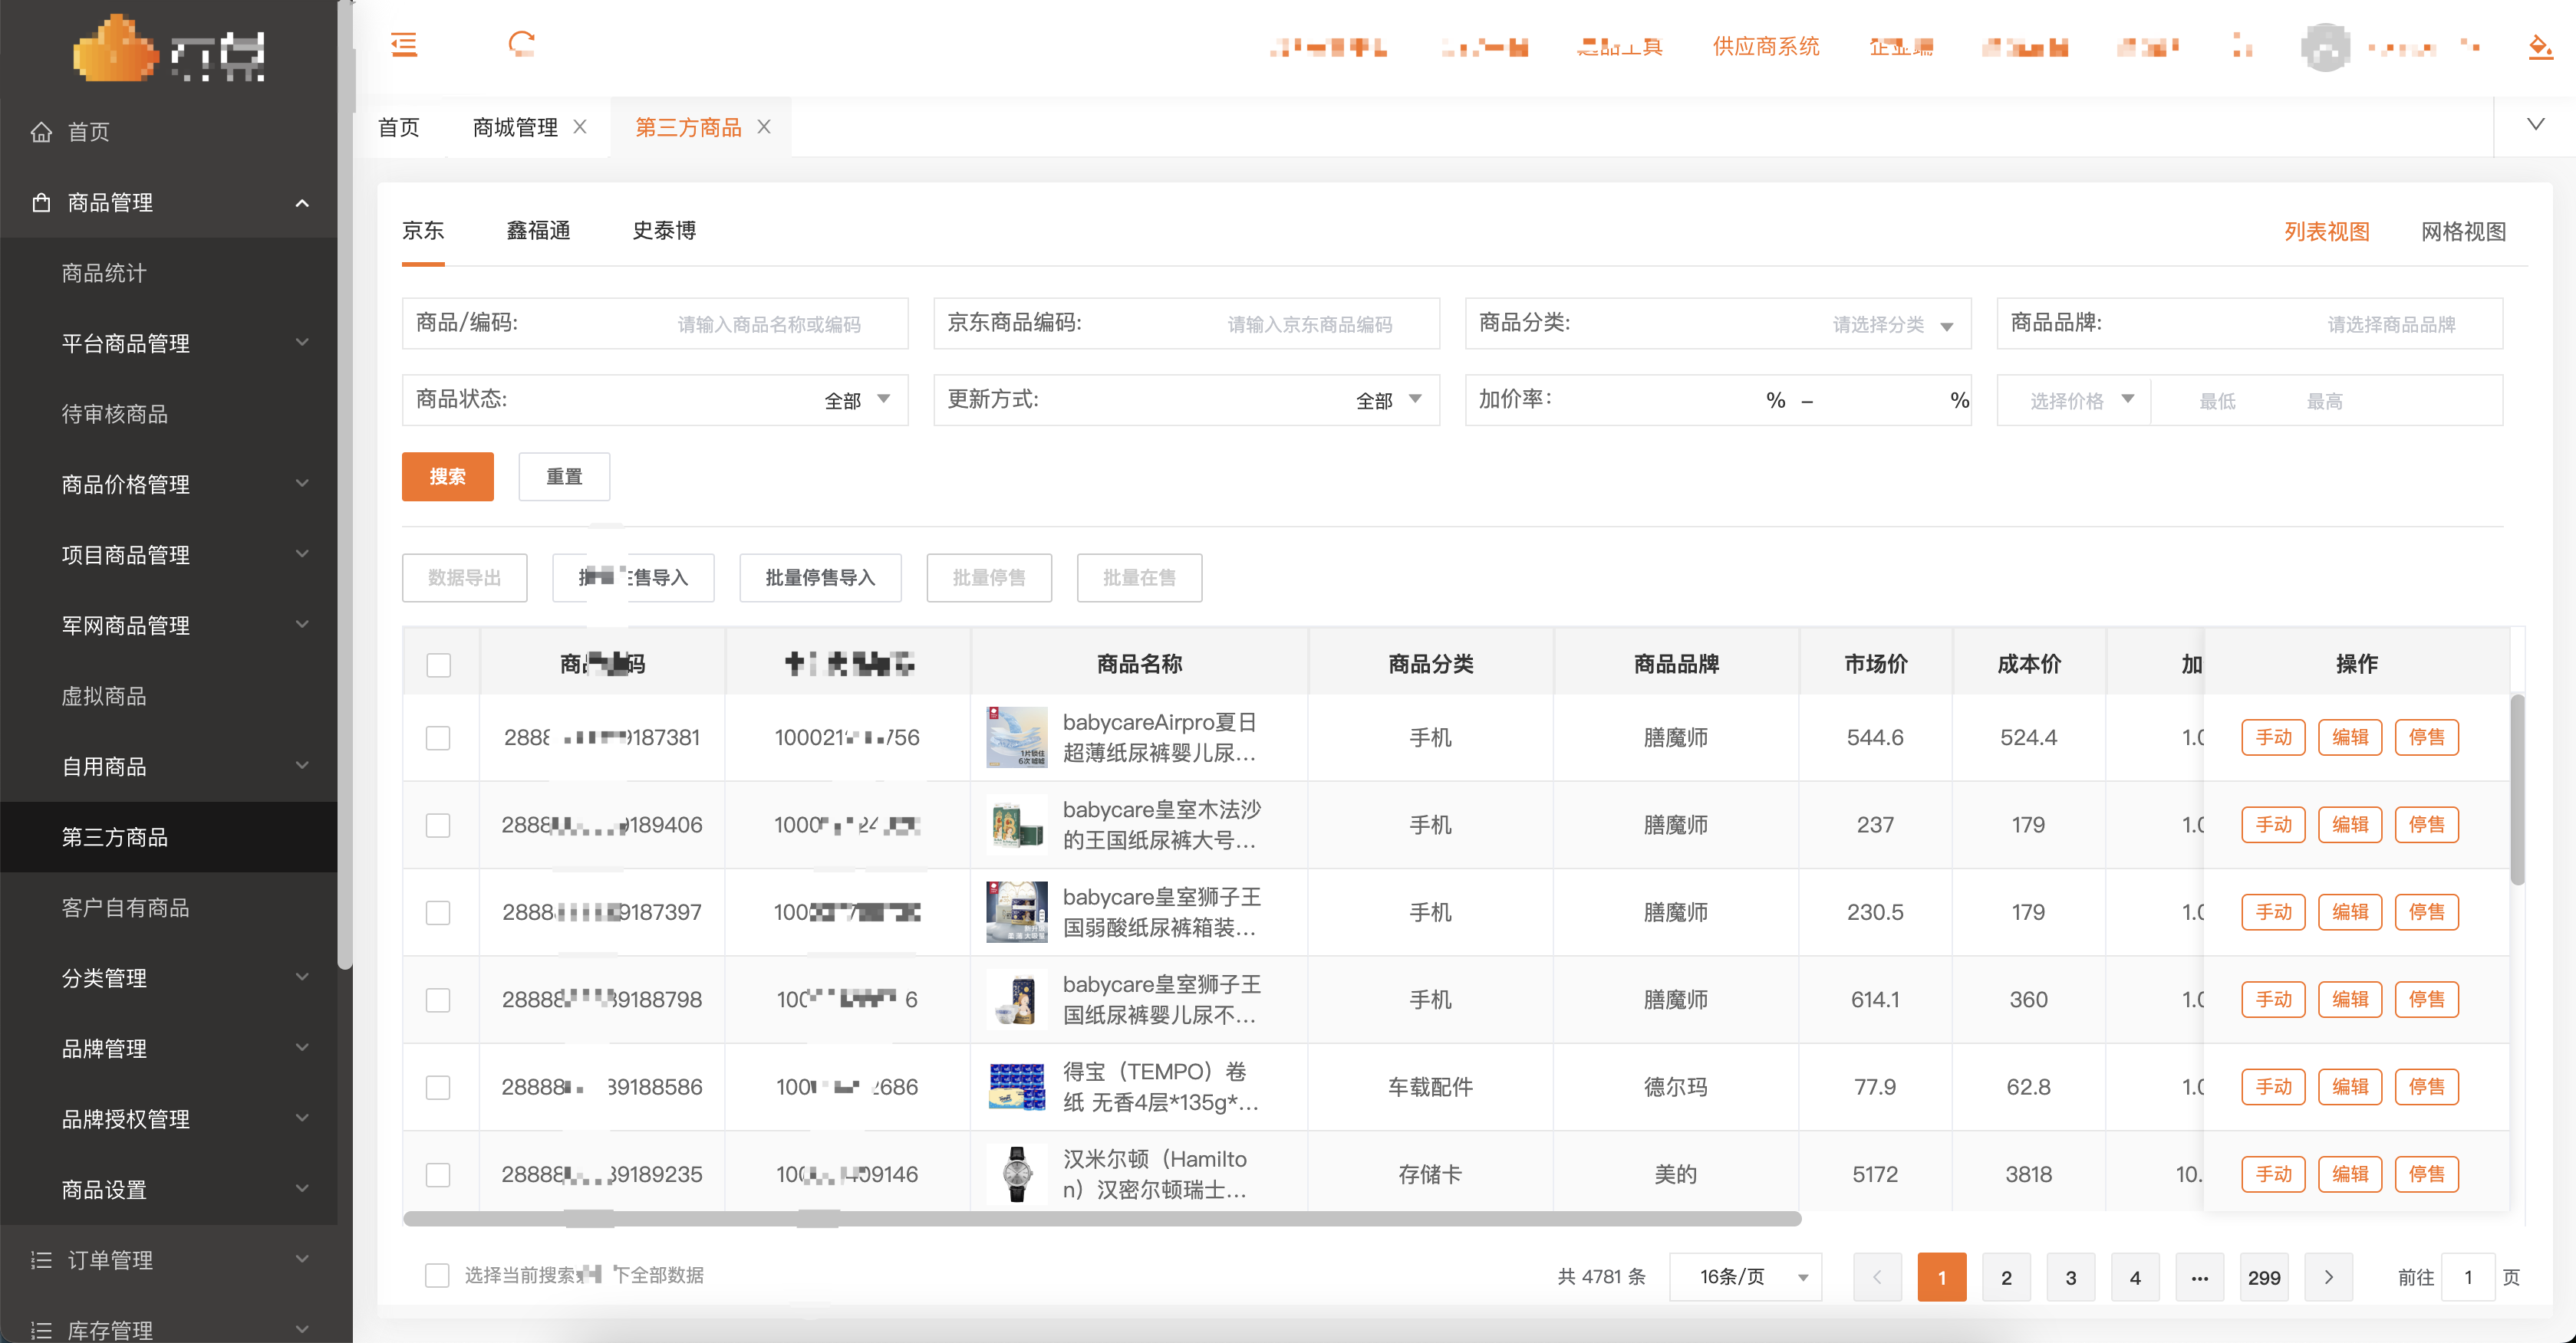The width and height of the screenshot is (2576, 1343).
Task: Check the row with market price 230.5
Action: [438, 912]
